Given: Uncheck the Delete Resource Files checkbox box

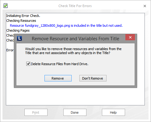Looking at the screenshot, I should pyautogui.click(x=28, y=64).
